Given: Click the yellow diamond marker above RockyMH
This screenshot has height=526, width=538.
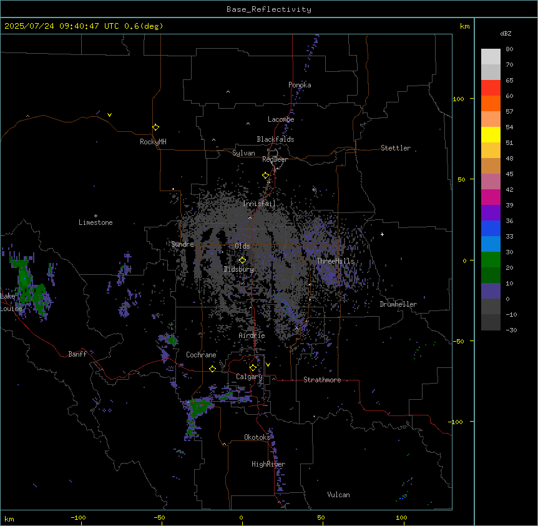Looking at the screenshot, I should click(155, 127).
